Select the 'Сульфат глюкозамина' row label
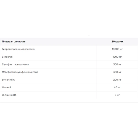The height and width of the screenshot is (138, 138). 15,64
